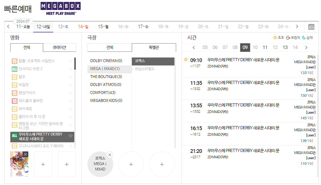Click the movie list scrollbar
321x185 pixels.
coord(75,63)
